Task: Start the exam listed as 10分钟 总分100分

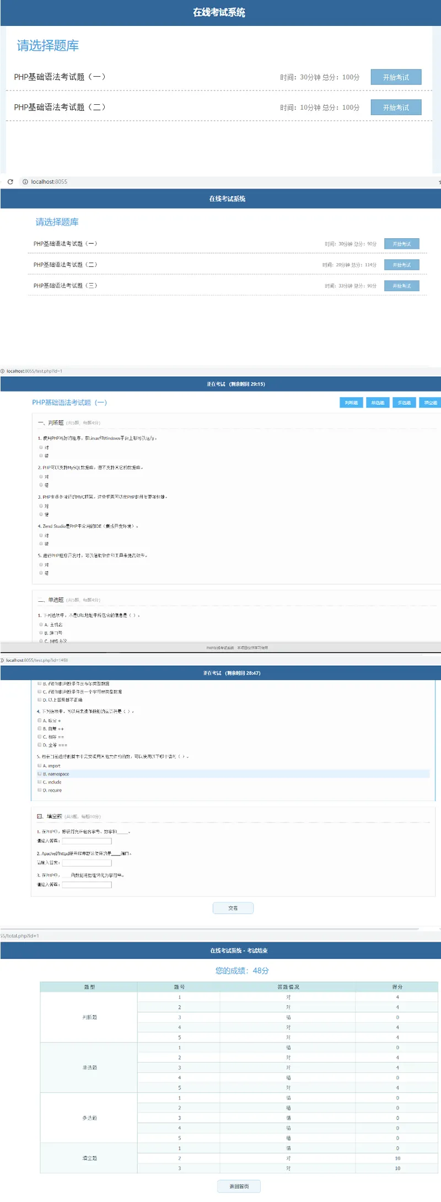Action: coord(396,108)
